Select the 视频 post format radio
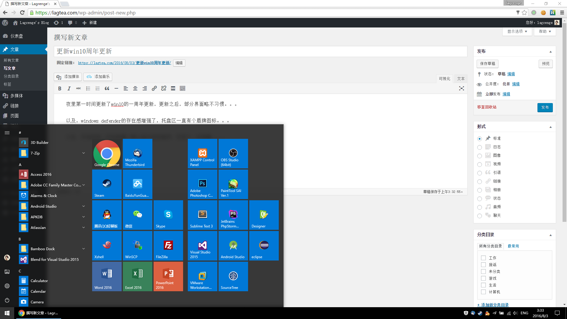Image resolution: width=567 pixels, height=319 pixels. 480,165
